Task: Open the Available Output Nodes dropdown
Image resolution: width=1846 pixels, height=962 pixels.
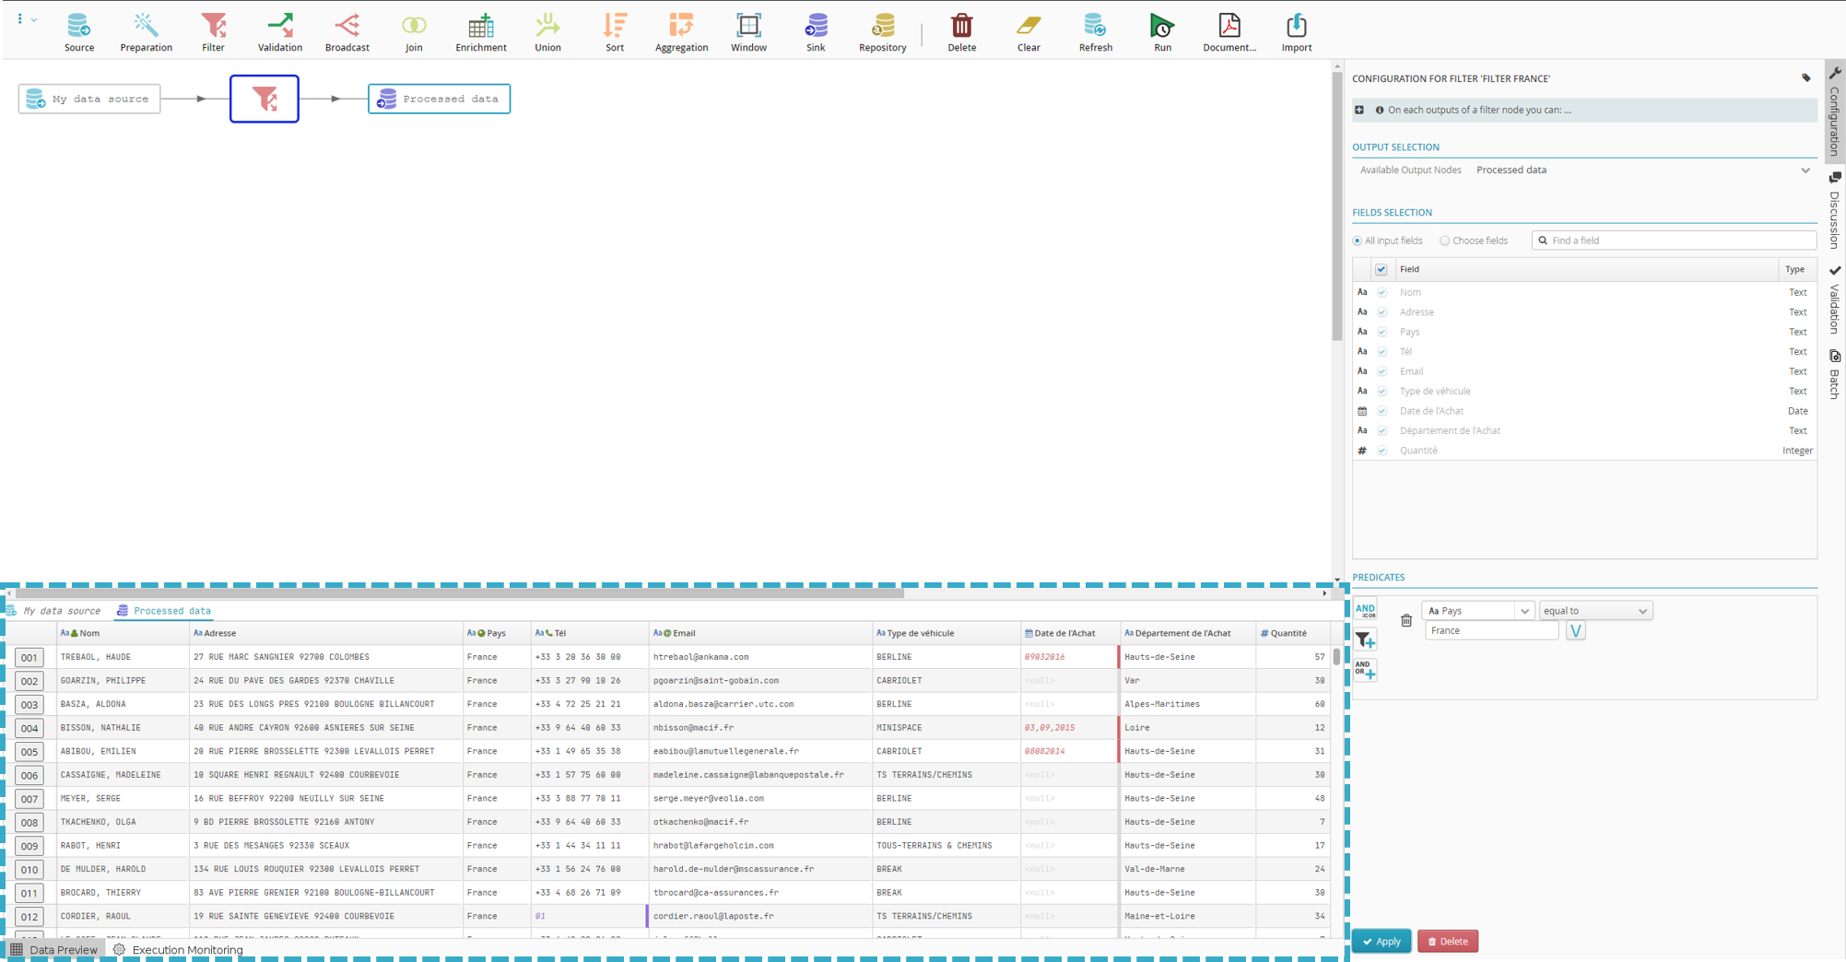Action: pyautogui.click(x=1642, y=170)
